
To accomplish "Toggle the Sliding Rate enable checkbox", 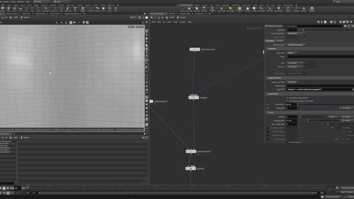I will pyautogui.click(x=268, y=108).
